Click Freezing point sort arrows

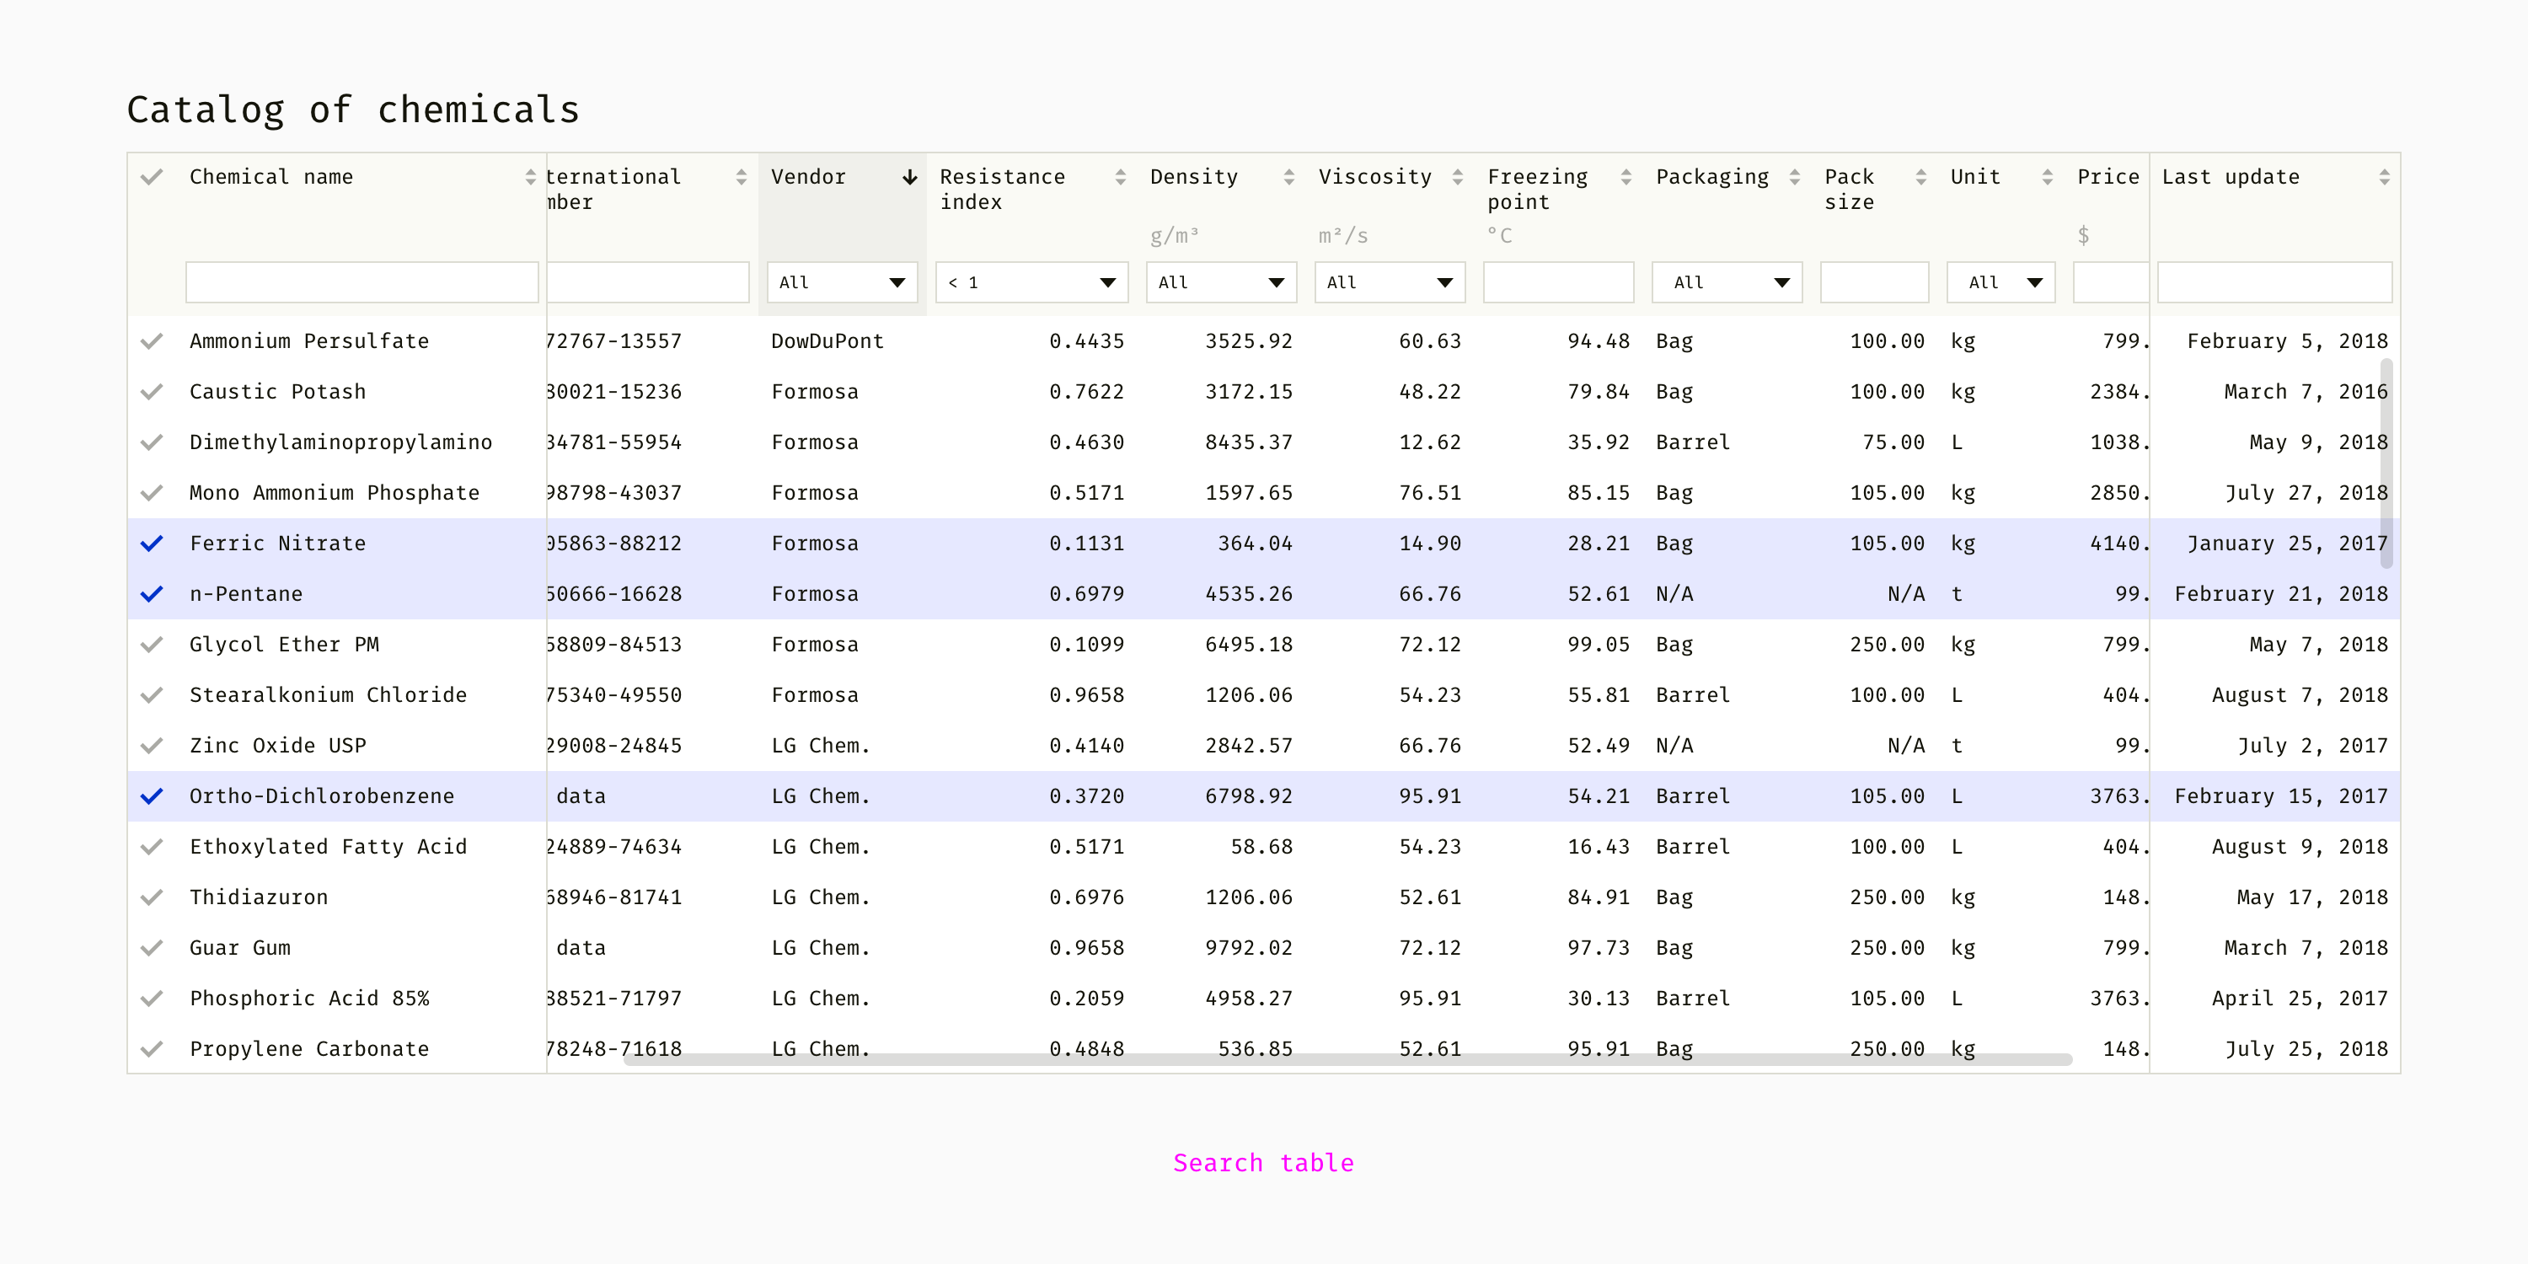click(x=1626, y=177)
